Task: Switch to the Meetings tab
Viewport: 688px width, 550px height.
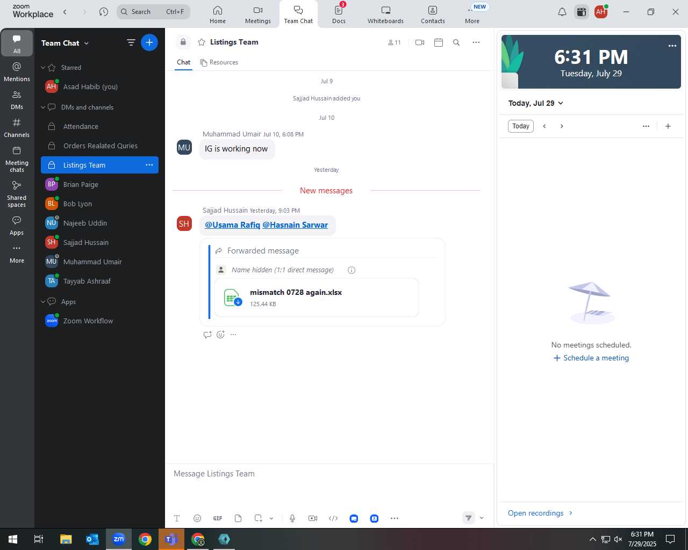Action: tap(258, 15)
